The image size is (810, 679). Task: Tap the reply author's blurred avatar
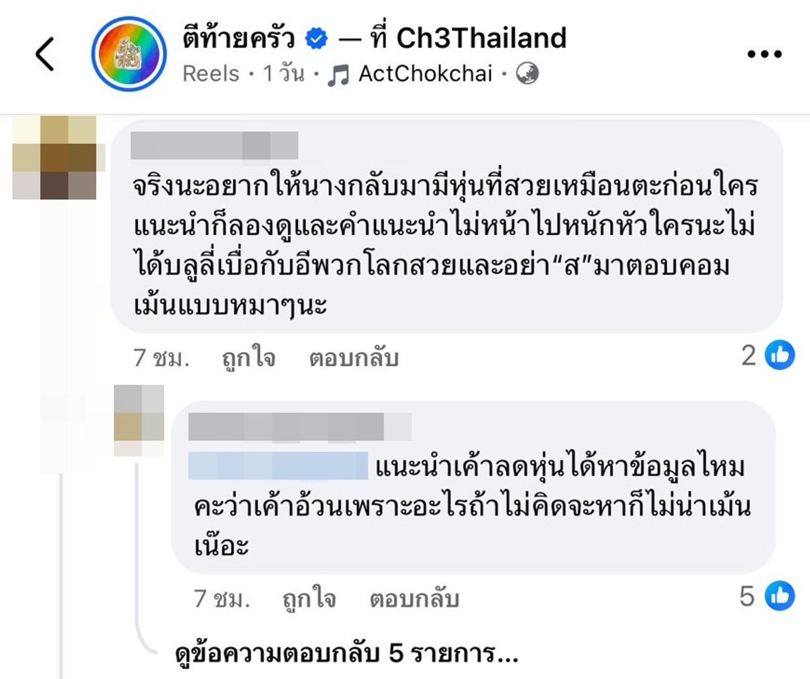139,421
